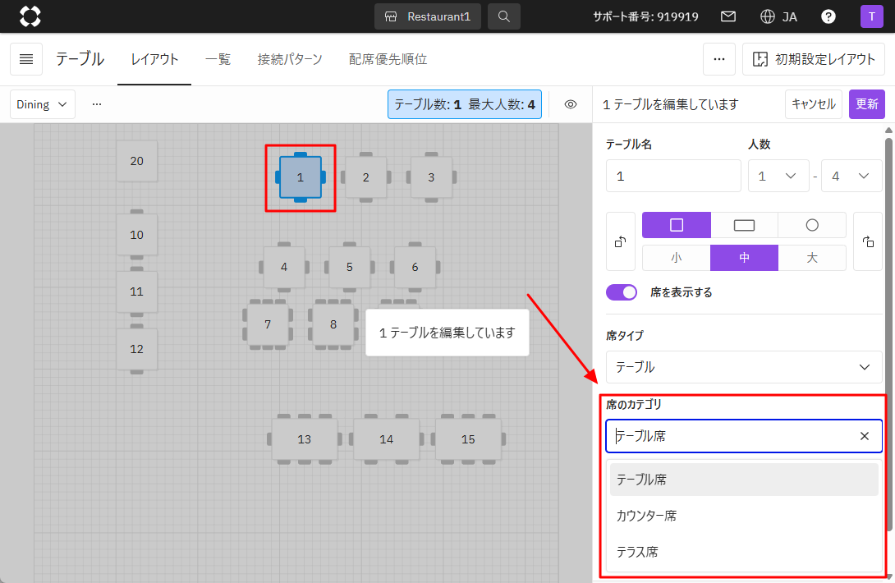
Task: Select table 6 on the layout
Action: [415, 267]
